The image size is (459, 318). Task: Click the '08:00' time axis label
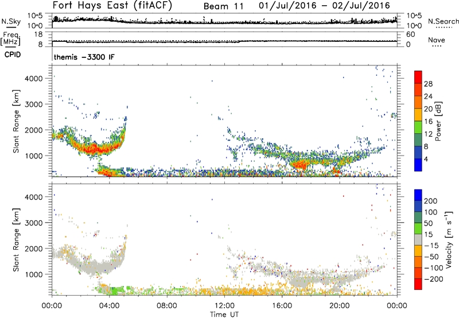[167, 306]
